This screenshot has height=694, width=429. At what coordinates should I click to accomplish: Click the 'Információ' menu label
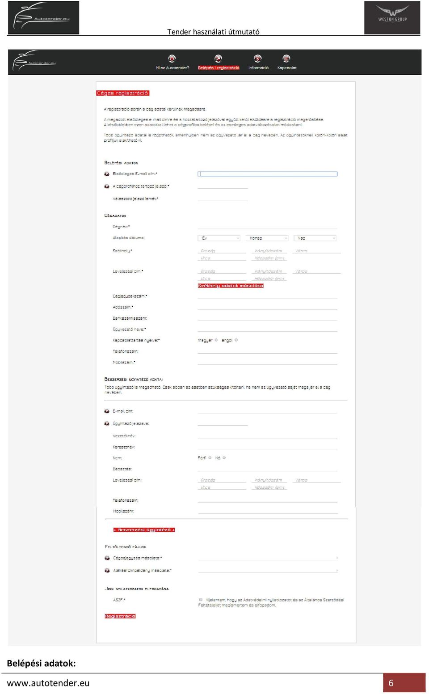(258, 68)
